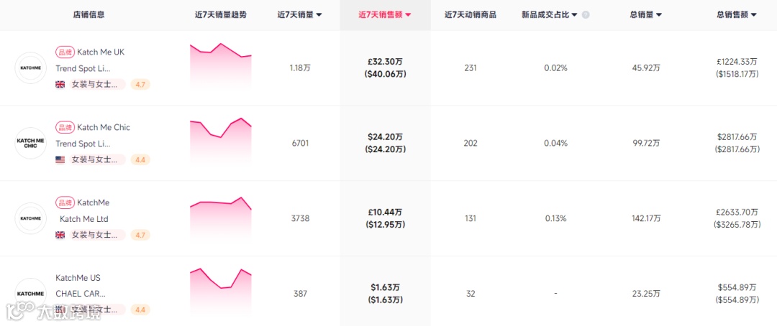Open the Katch Me UK store name link

(x=101, y=52)
